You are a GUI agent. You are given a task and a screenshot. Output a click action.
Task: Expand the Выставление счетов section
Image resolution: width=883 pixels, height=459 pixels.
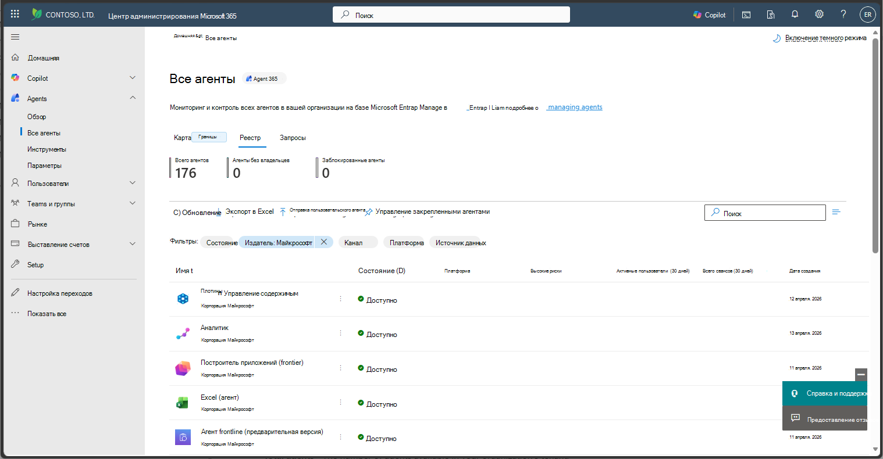click(133, 244)
